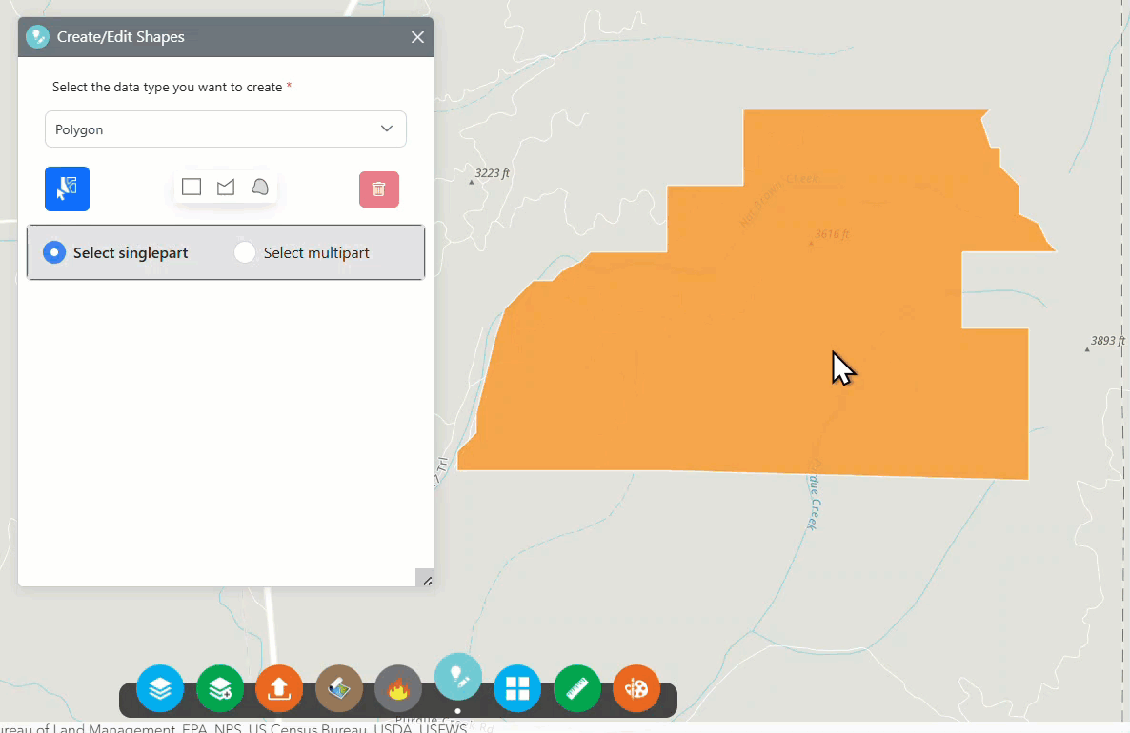
Task: Choose the rectangle draw tool
Action: [191, 188]
